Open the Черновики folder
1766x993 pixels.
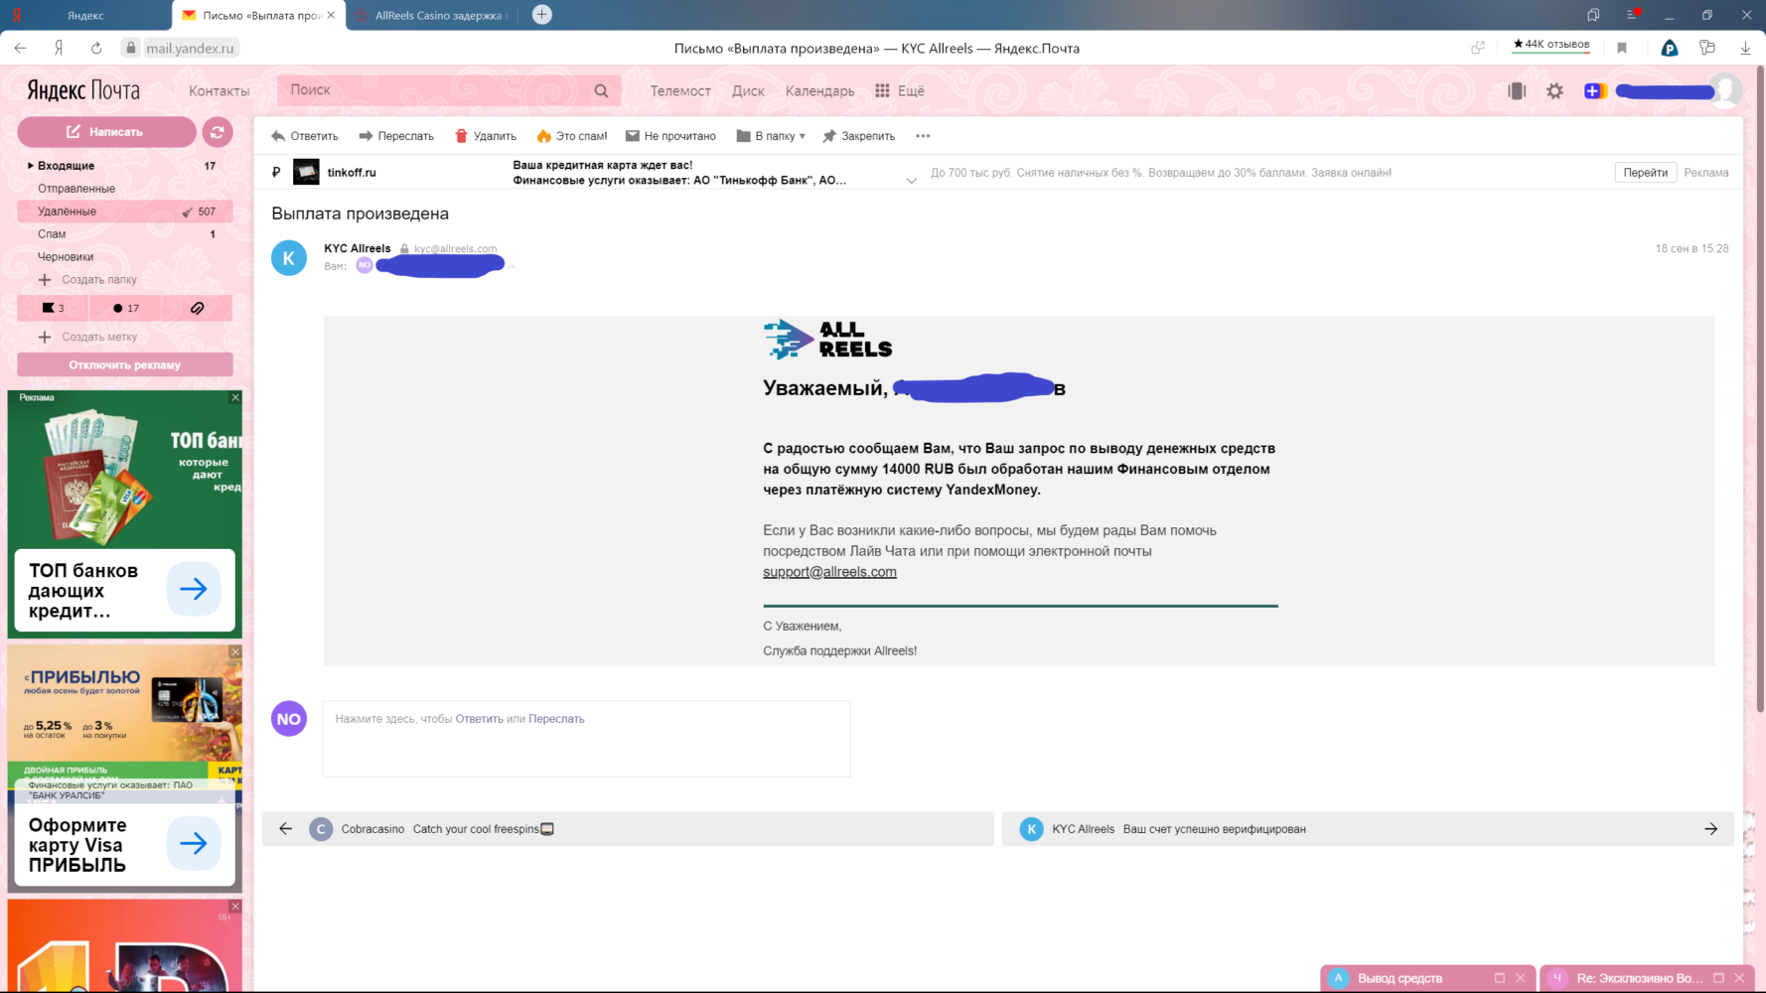[66, 257]
